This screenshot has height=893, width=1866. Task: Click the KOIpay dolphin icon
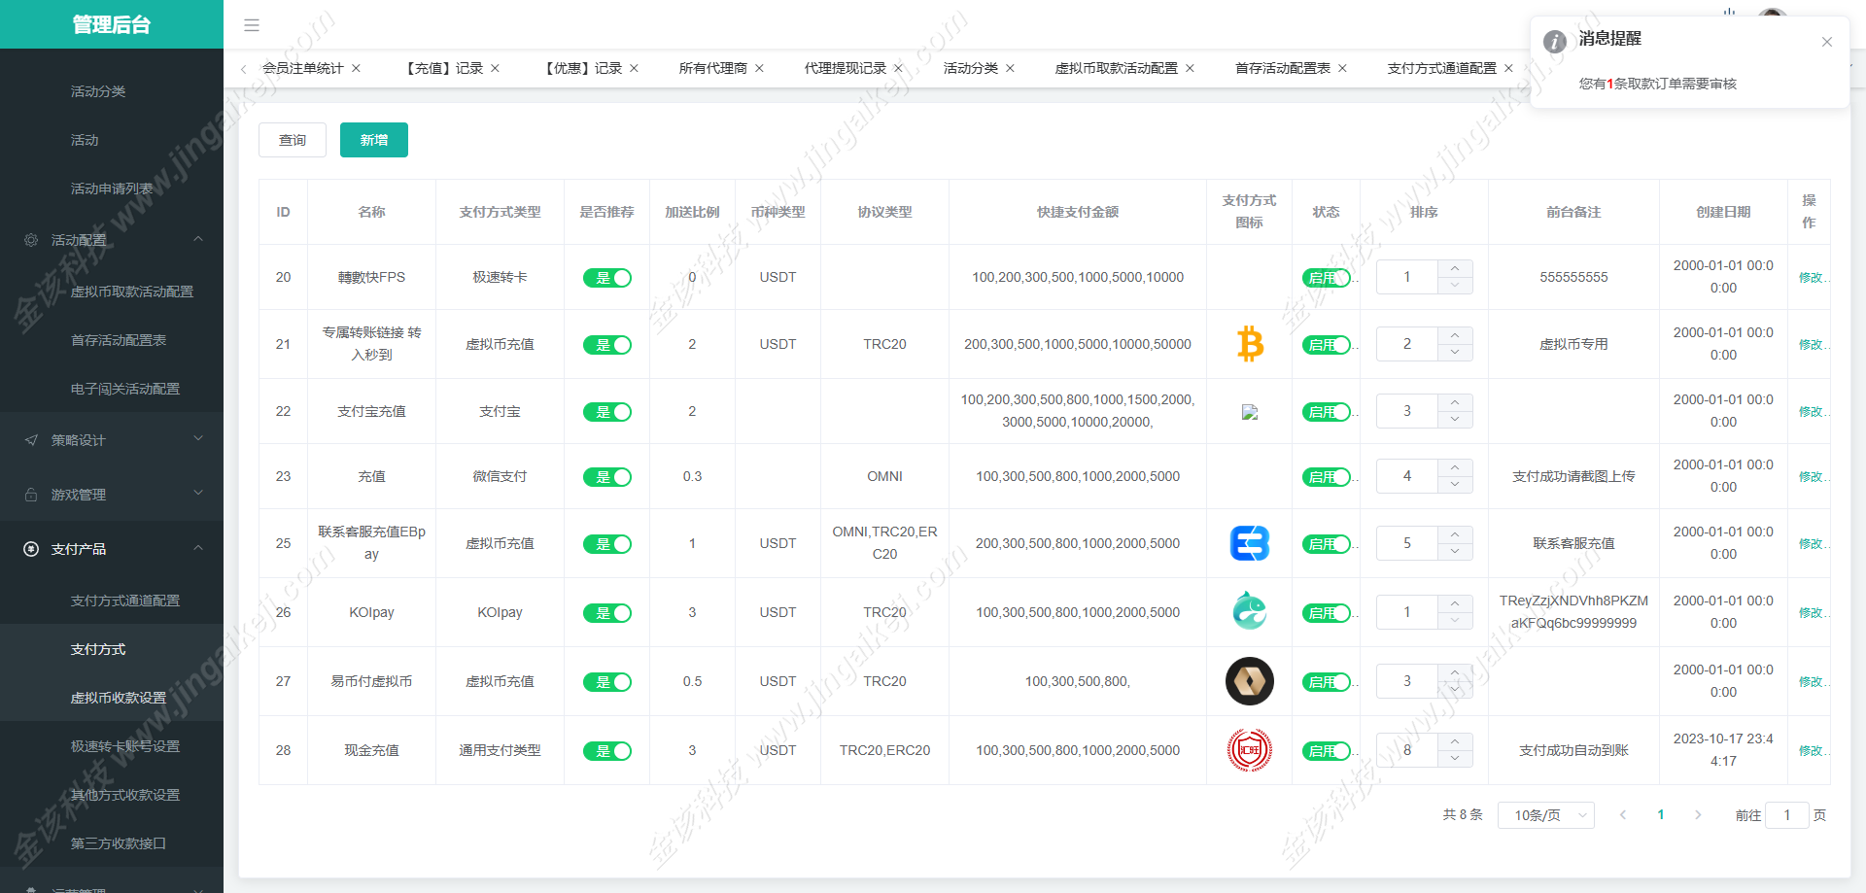[x=1250, y=611]
